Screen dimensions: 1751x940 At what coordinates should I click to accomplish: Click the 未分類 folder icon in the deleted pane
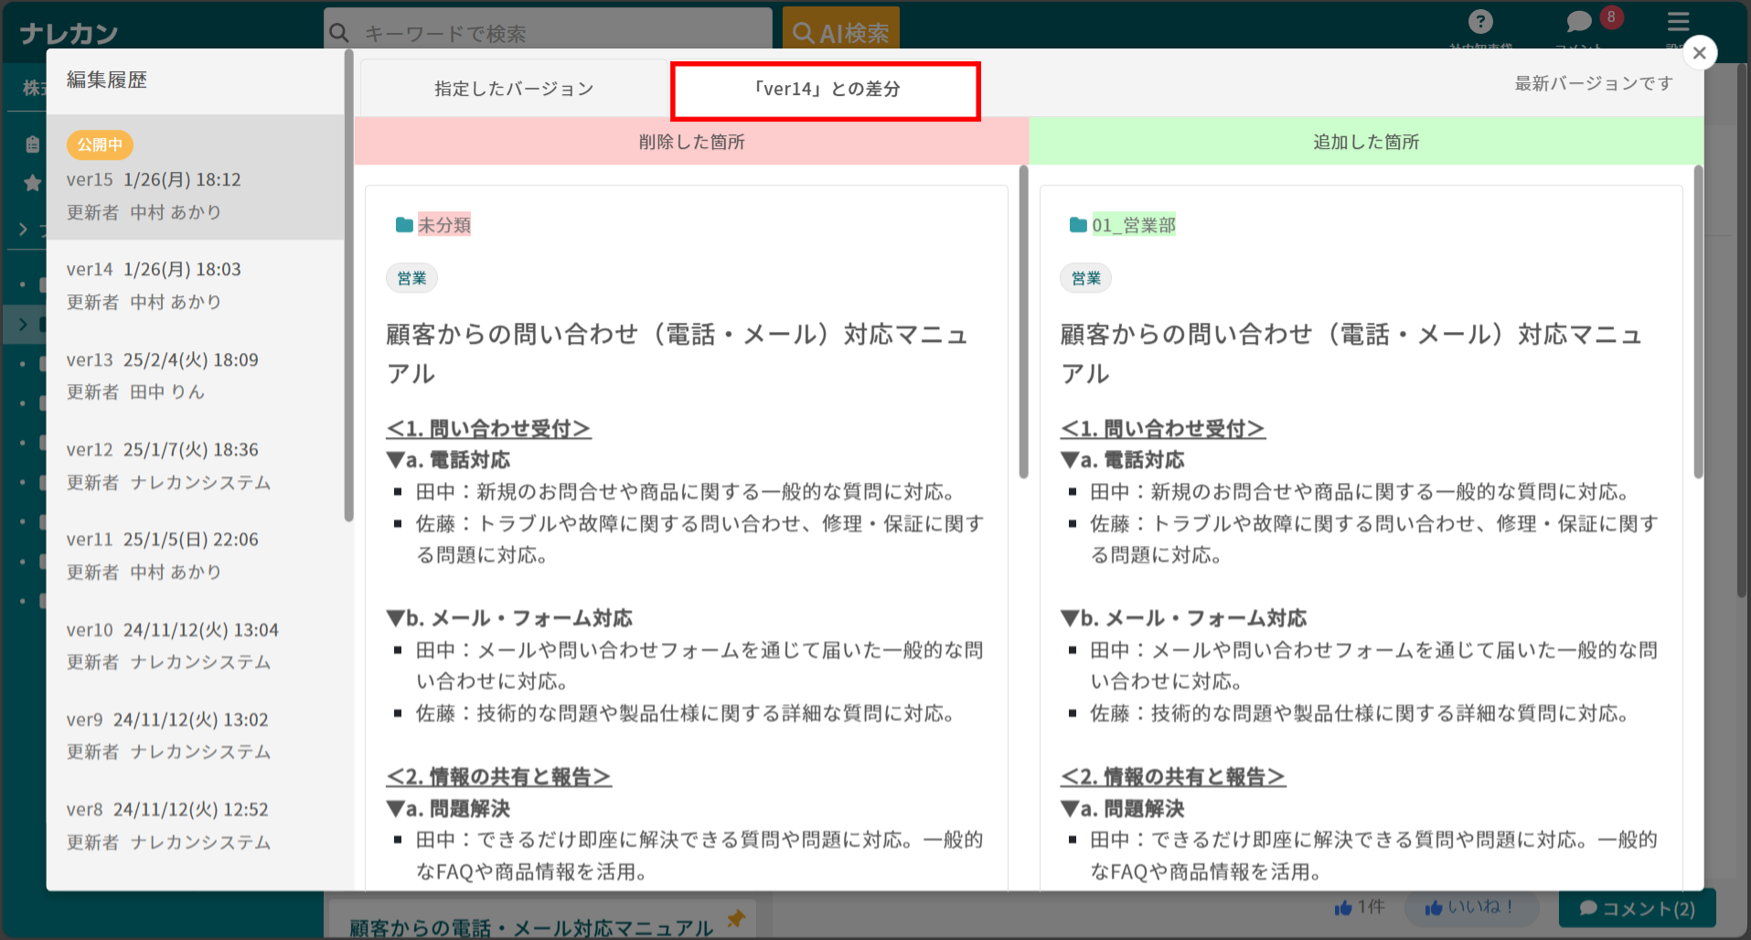pyautogui.click(x=403, y=223)
